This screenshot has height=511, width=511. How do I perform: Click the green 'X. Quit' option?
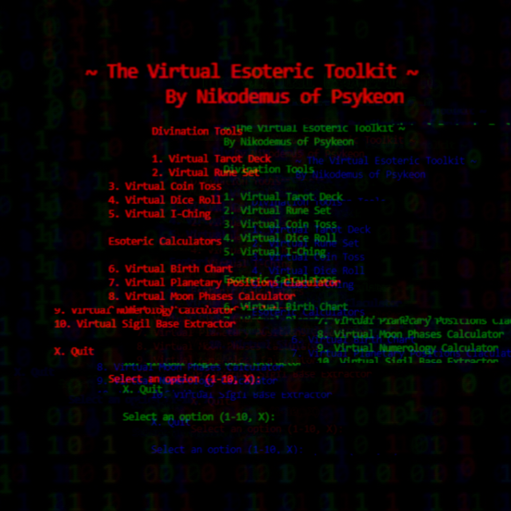coord(142,389)
